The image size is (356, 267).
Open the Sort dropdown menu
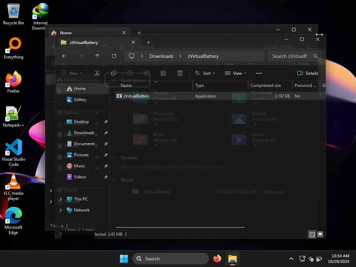(x=205, y=73)
